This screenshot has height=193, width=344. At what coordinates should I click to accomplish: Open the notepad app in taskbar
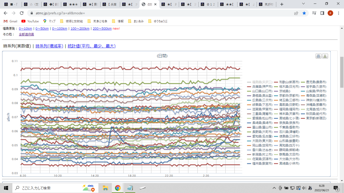(130, 188)
